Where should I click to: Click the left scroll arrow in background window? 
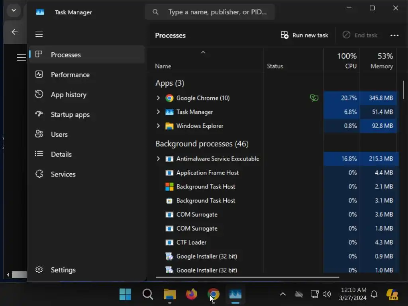click(8, 275)
